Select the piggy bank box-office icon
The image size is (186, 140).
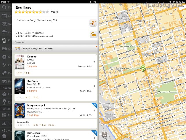[4, 94]
